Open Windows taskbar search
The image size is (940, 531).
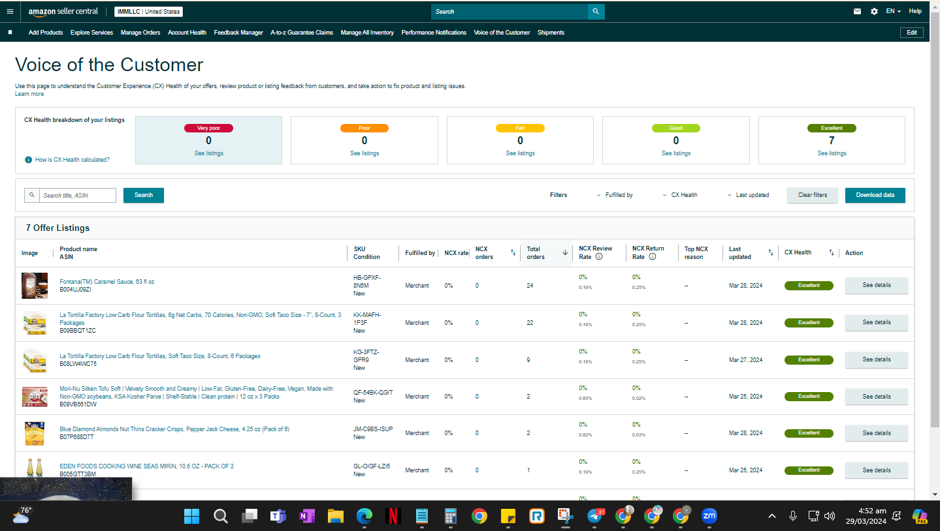point(221,516)
